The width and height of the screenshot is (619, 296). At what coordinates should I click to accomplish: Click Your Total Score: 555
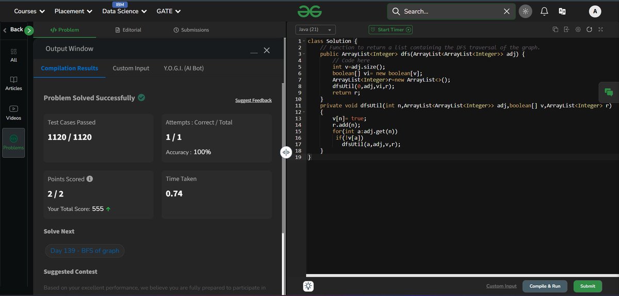[79, 209]
